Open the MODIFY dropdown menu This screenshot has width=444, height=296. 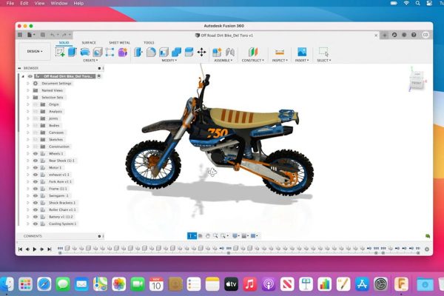pos(169,61)
